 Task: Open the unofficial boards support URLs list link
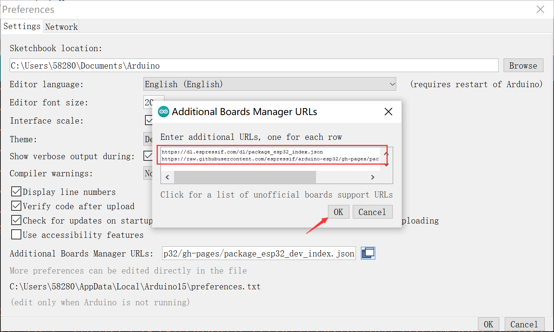(x=276, y=195)
